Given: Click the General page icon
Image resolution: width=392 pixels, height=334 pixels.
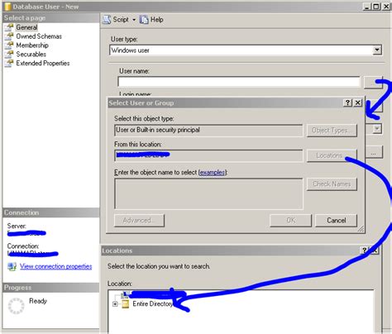Looking at the screenshot, I should pyautogui.click(x=9, y=27).
